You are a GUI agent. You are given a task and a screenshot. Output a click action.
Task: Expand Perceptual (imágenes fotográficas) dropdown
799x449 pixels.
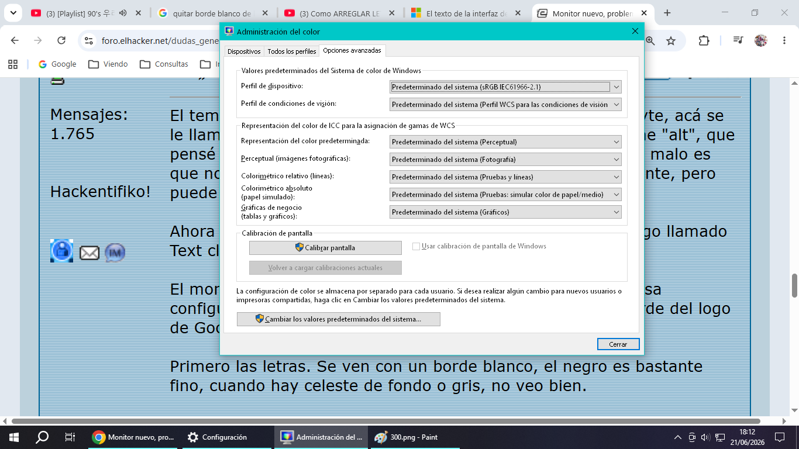point(505,159)
